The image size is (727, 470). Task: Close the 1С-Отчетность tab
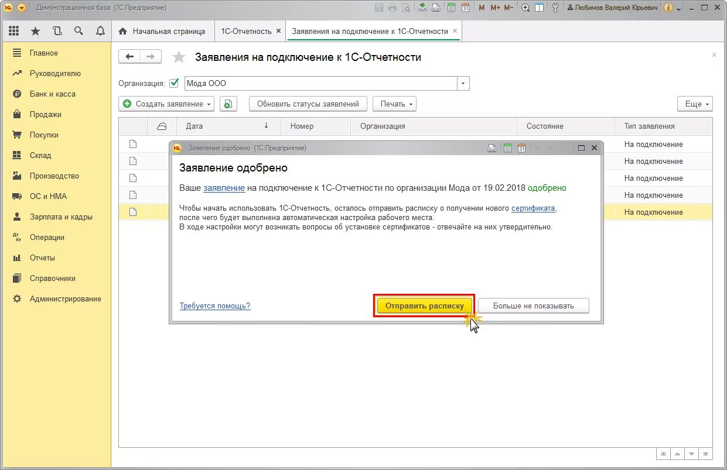click(278, 31)
